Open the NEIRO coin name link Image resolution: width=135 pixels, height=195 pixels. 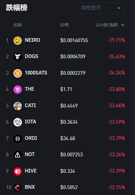coord(32,40)
